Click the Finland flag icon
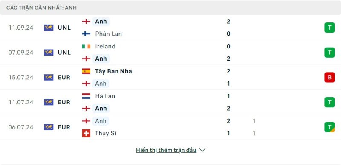This screenshot has height=165, width=341. 86,34
